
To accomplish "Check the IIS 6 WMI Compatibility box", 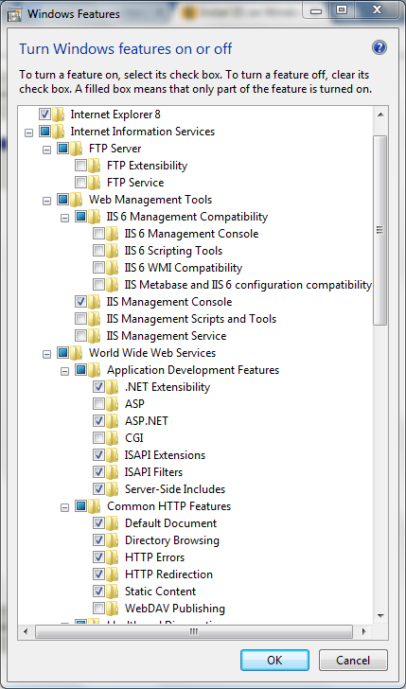I will 98,268.
